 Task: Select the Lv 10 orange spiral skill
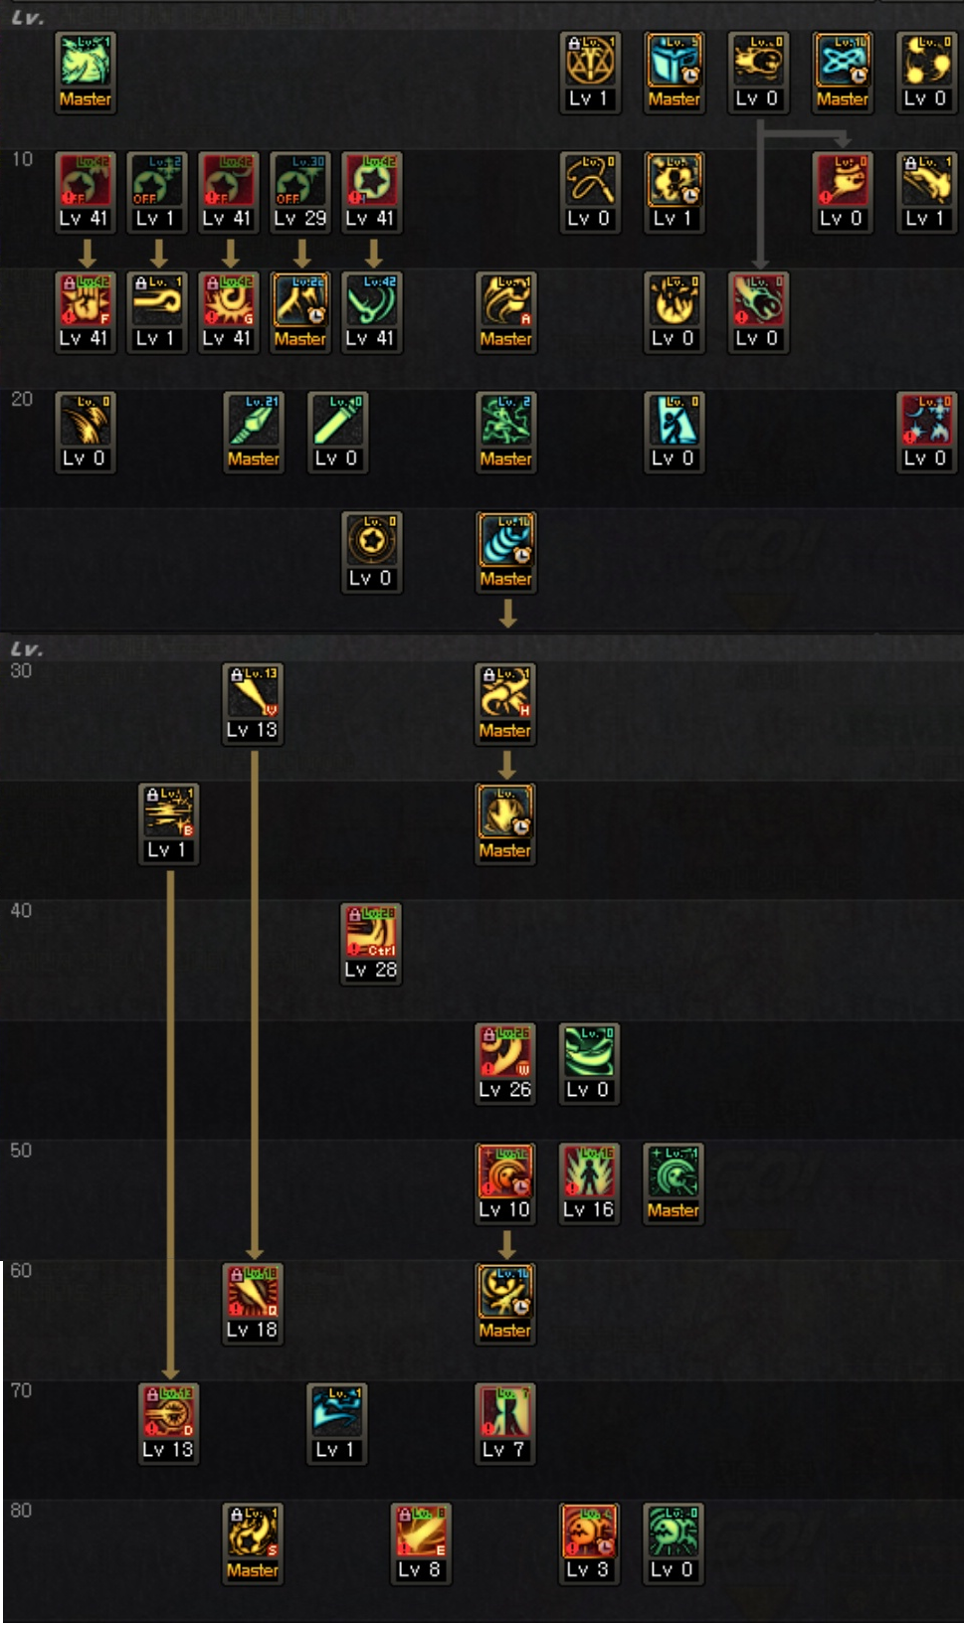click(x=505, y=1174)
